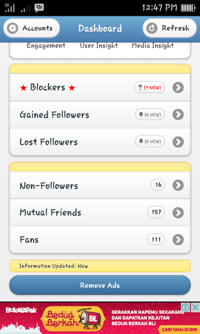Open Mutual Friends arrow chevron
Screen dimensions: 200x334
pos(178,213)
